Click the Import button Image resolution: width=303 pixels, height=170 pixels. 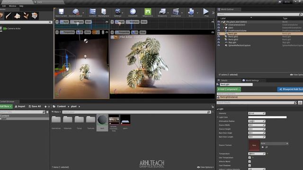point(20,106)
